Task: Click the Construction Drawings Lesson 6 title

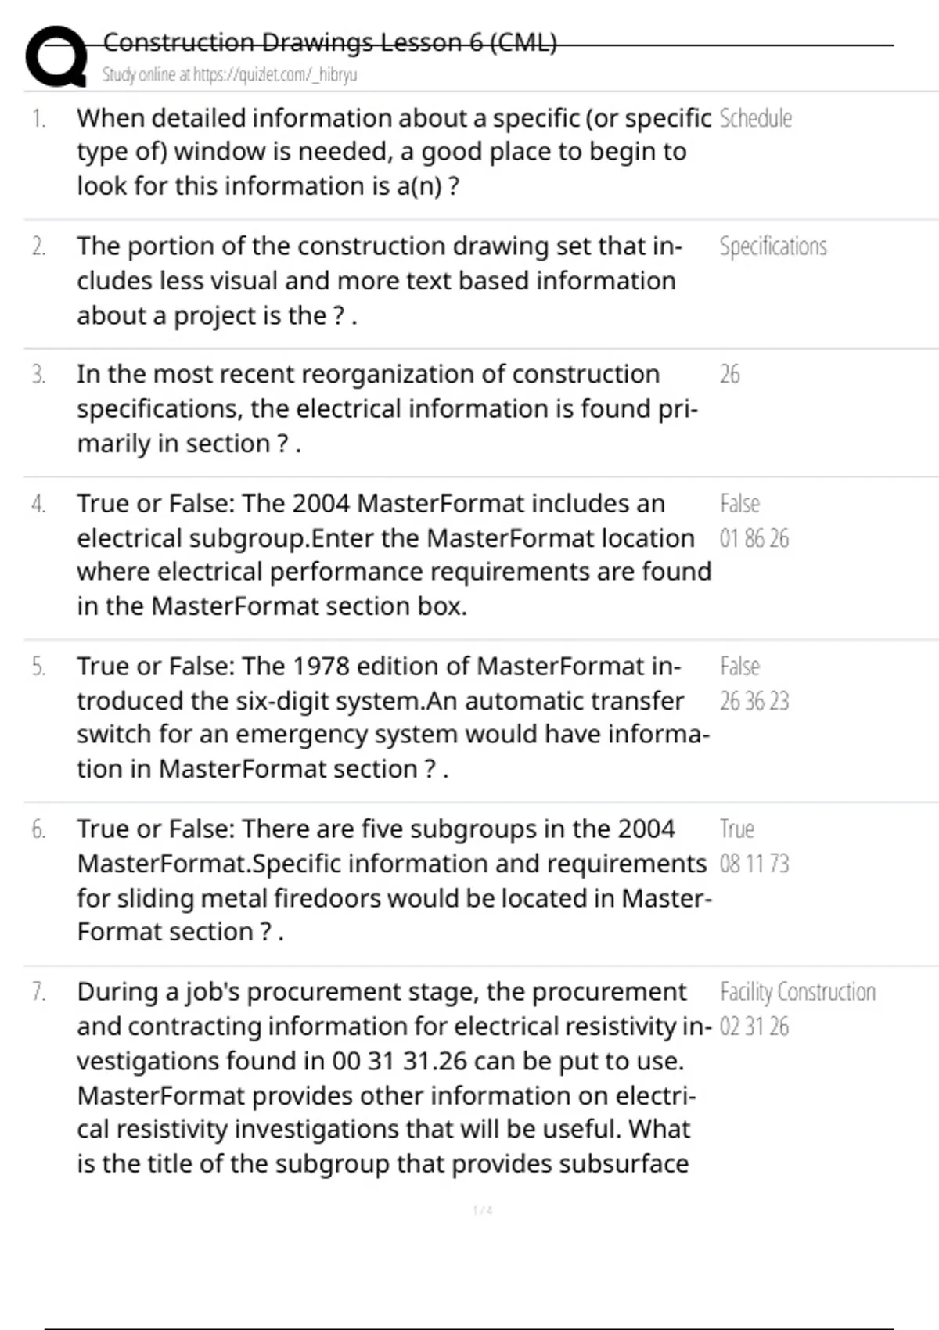Action: coord(329,42)
